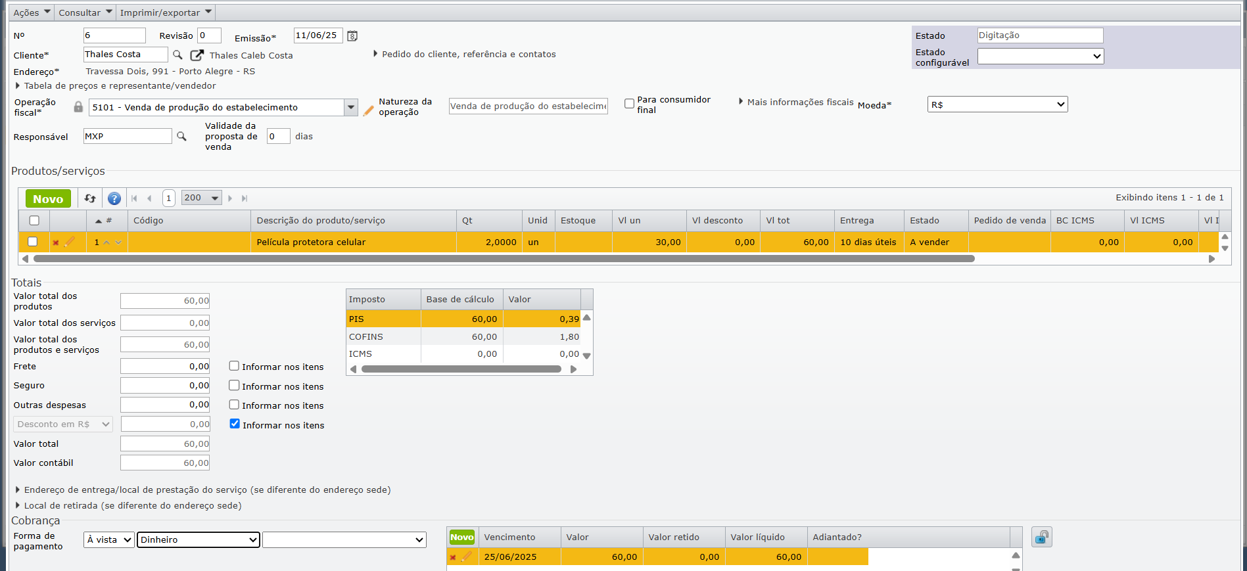This screenshot has height=571, width=1247.
Task: Click the horizontal scrollbar of the tax table
Action: point(461,369)
